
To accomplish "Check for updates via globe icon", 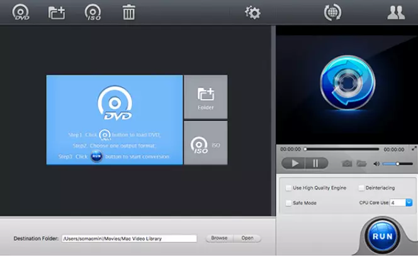I will (332, 12).
